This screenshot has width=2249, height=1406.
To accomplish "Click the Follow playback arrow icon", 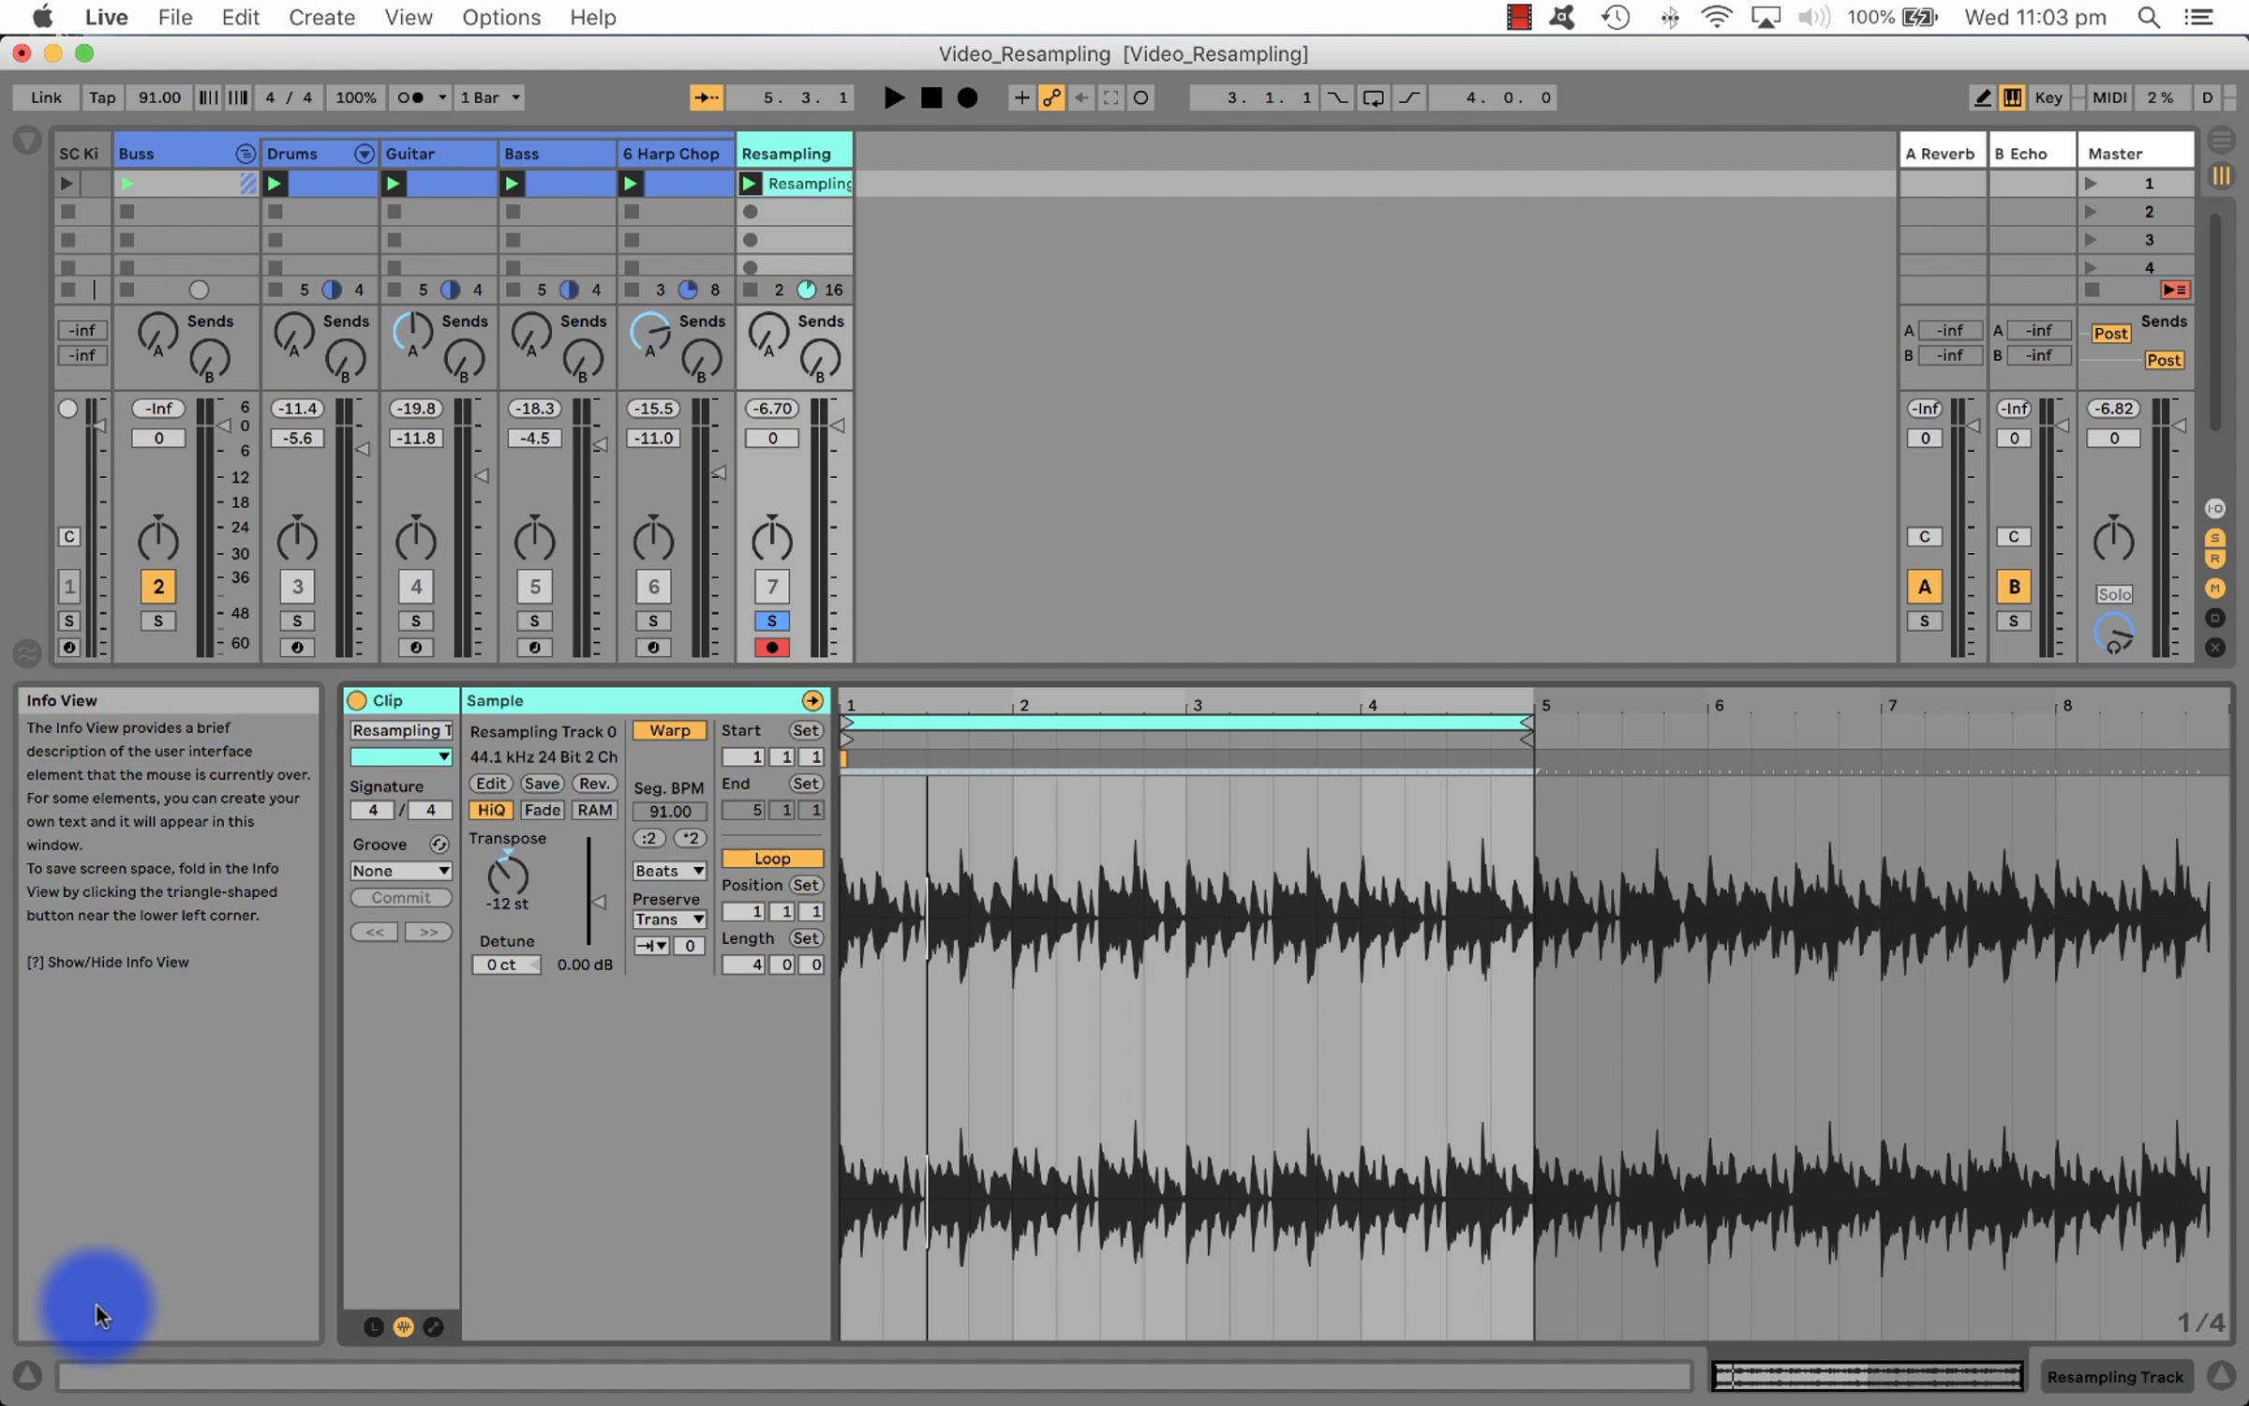I will pyautogui.click(x=706, y=97).
